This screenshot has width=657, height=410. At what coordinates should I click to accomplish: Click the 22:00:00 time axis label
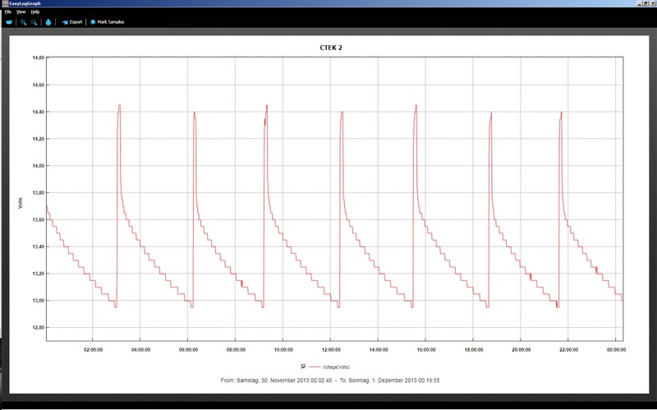(x=567, y=348)
